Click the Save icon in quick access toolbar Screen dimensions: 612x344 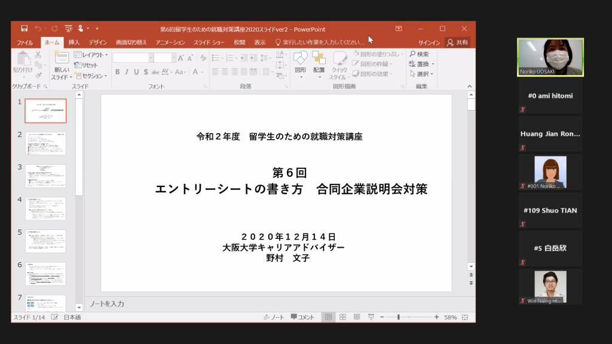tap(25, 28)
